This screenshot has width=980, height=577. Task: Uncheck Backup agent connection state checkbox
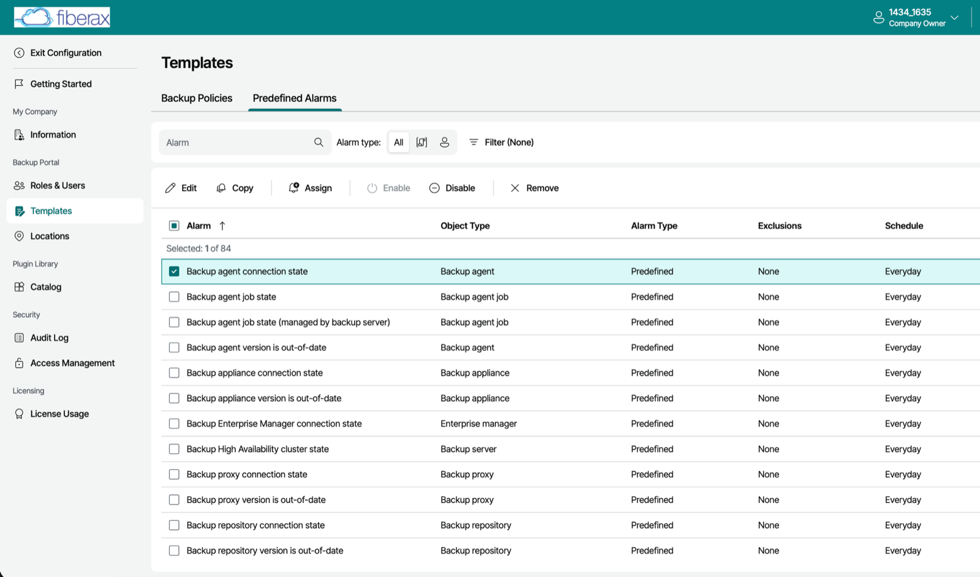(x=174, y=271)
